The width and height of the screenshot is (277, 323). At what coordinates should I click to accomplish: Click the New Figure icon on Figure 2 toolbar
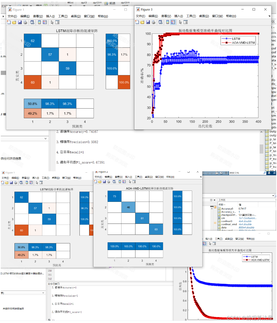[x=96, y=182]
